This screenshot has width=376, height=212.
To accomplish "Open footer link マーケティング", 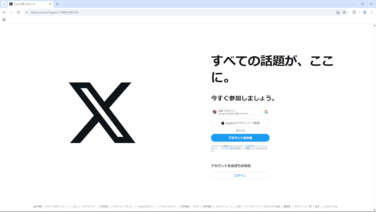I will (252, 207).
